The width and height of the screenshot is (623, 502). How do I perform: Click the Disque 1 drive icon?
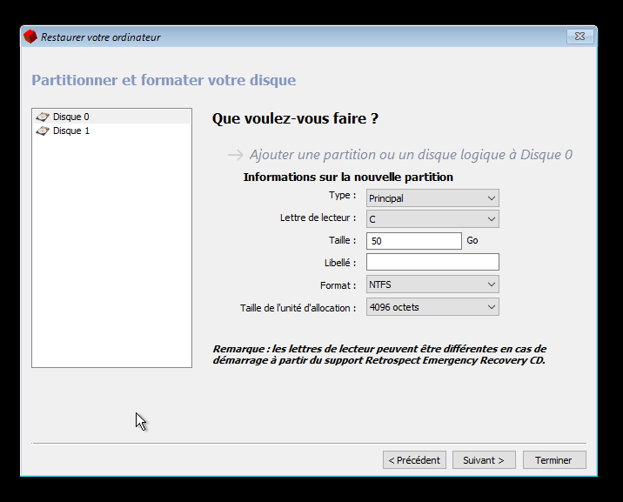tap(42, 131)
